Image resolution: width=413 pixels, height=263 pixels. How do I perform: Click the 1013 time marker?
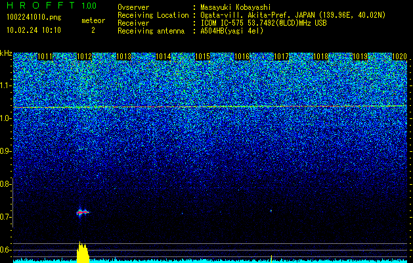[x=123, y=57]
